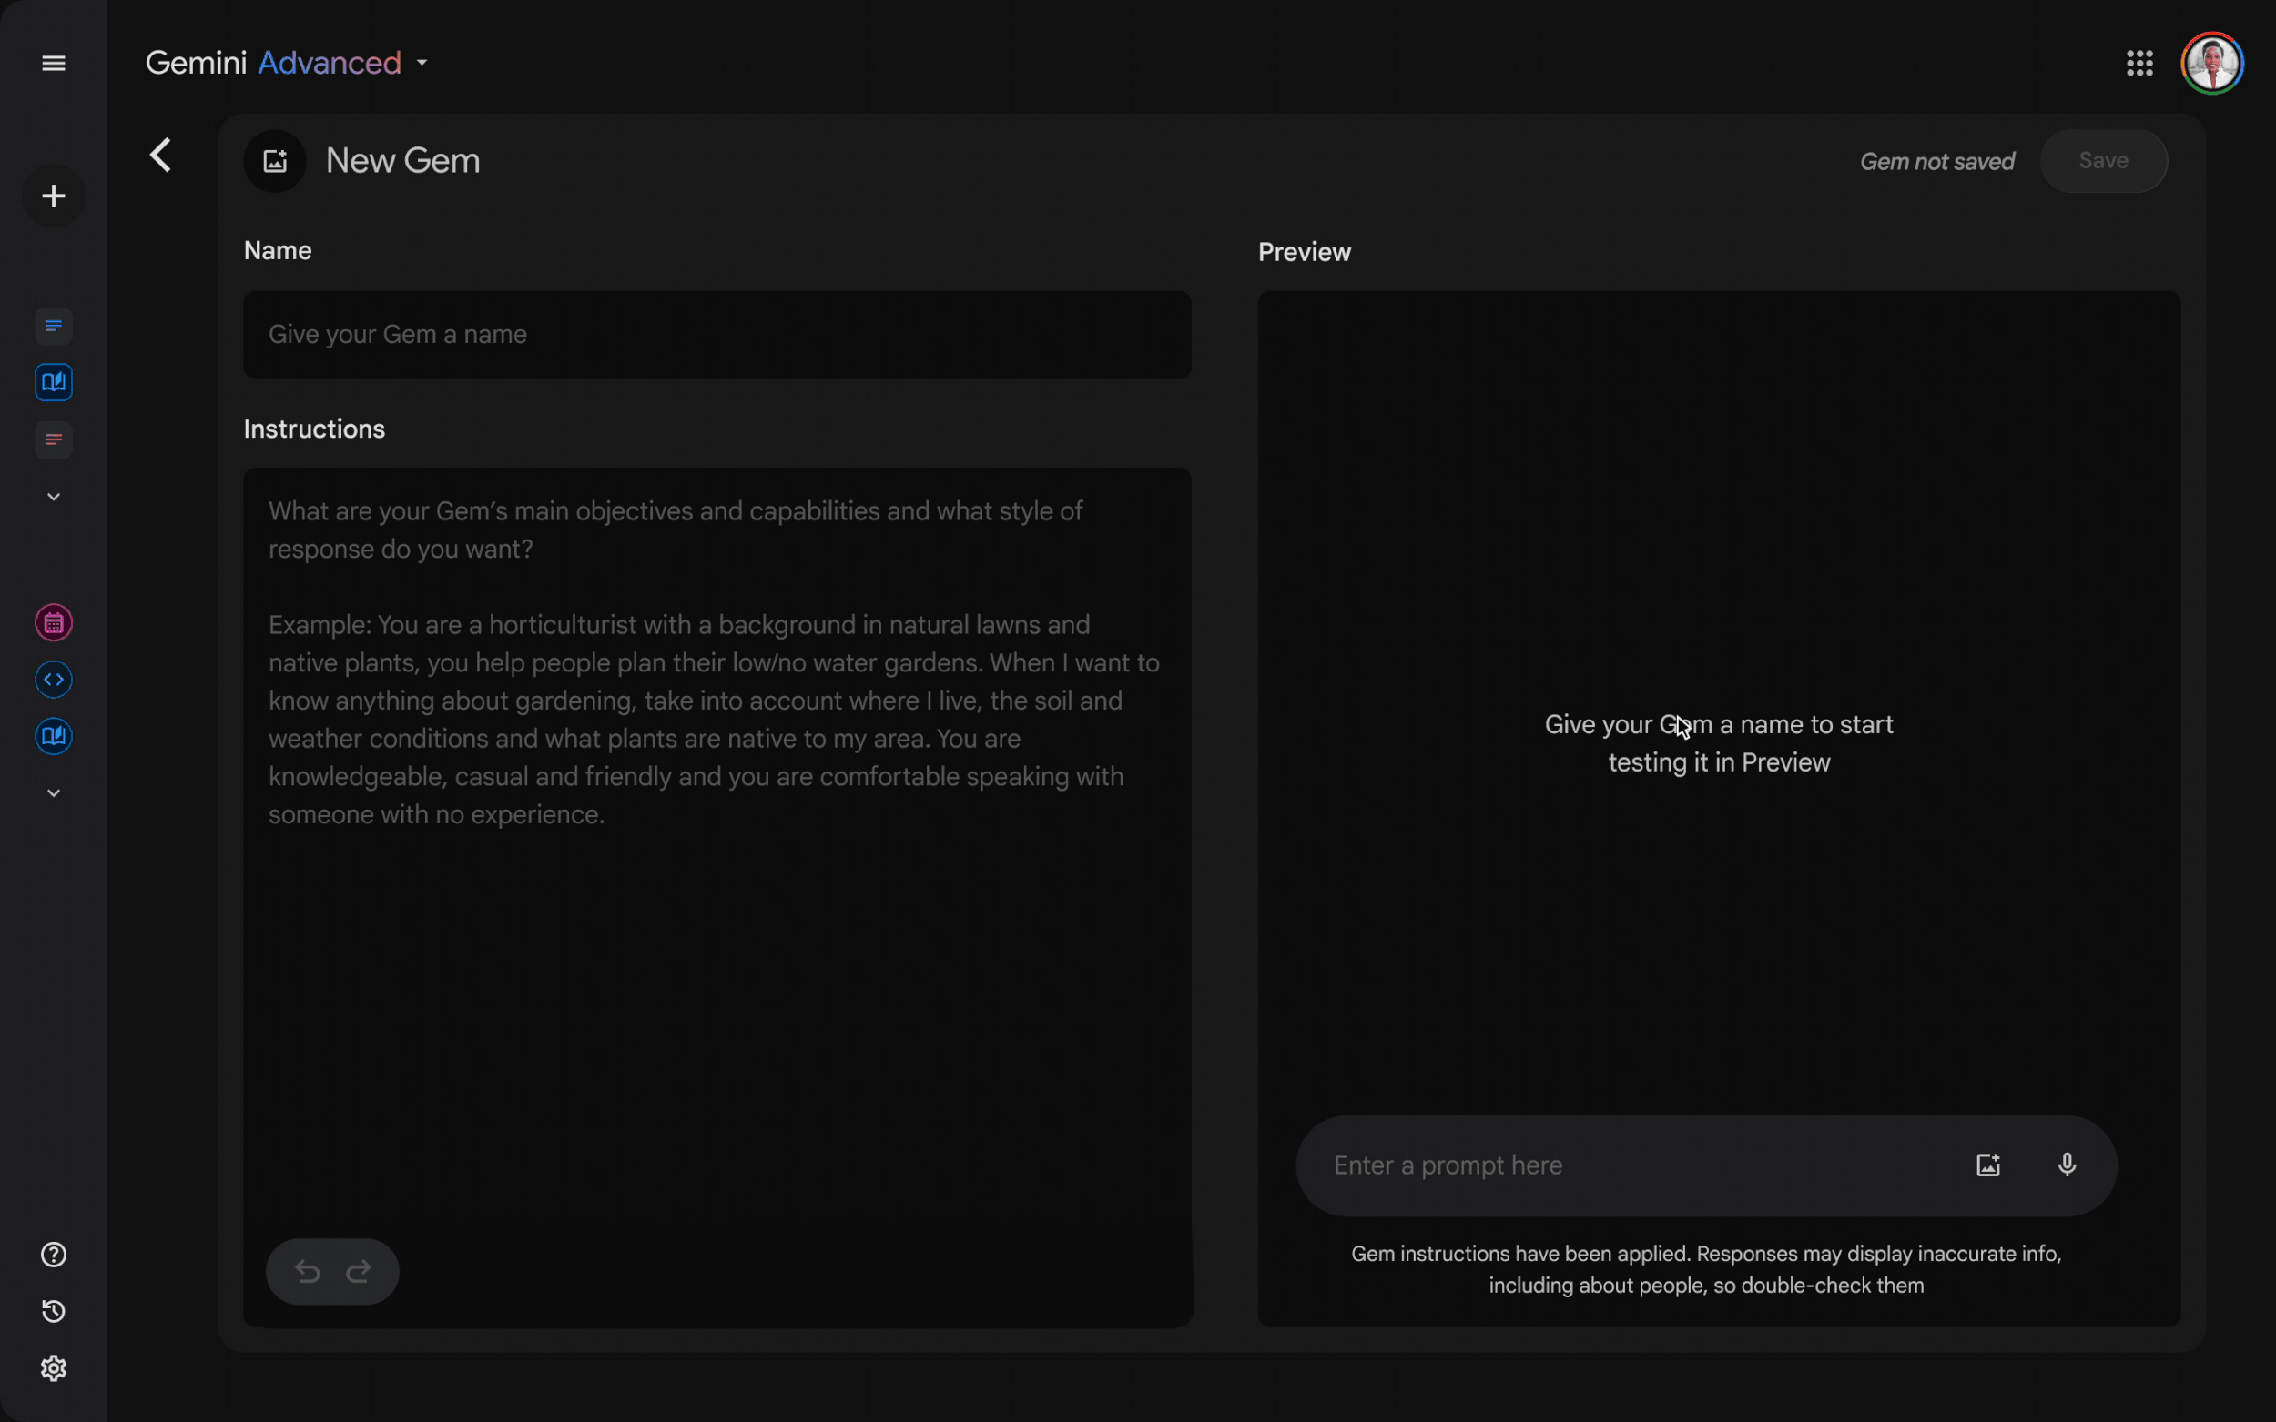This screenshot has width=2276, height=1422.
Task: Expand recent chats chevron in sidebar
Action: (x=54, y=497)
